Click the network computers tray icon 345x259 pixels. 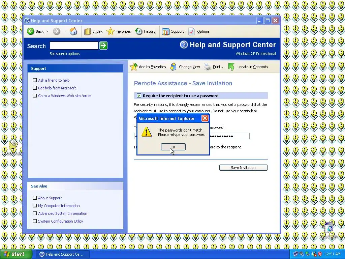[295, 254]
